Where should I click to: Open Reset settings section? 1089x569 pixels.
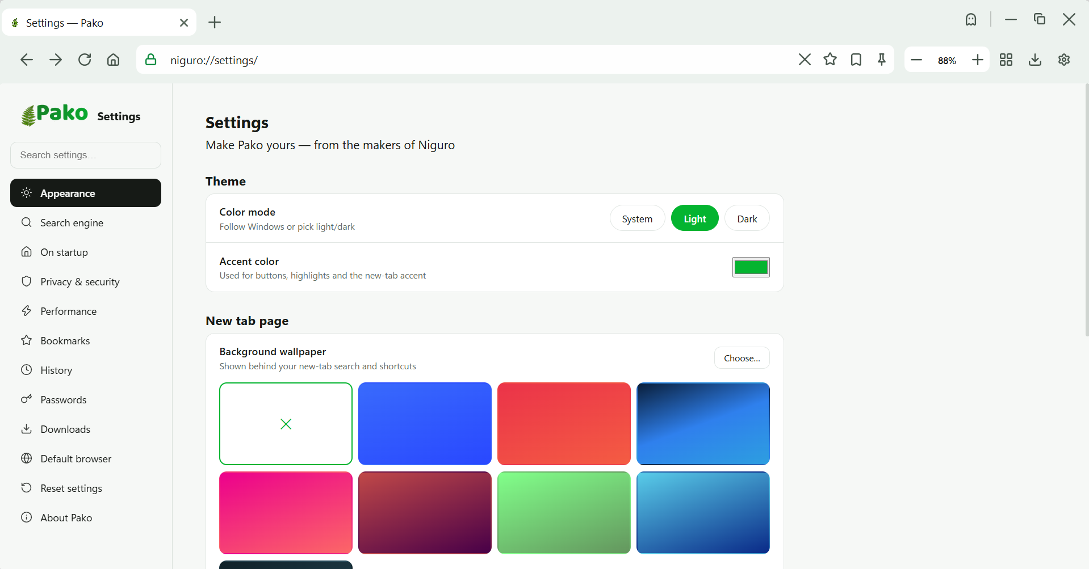pos(86,488)
